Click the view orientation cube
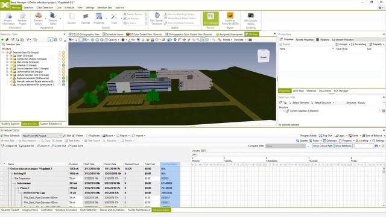This screenshot has height=217, width=386. point(264,56)
